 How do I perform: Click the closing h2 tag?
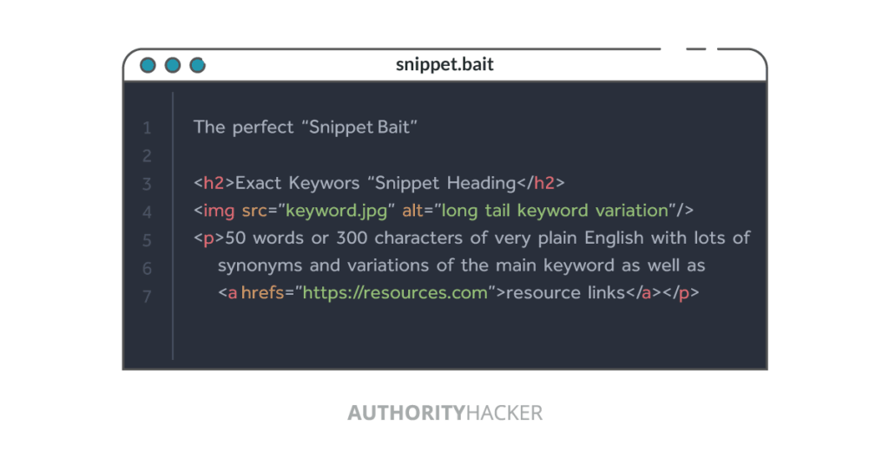click(x=544, y=183)
